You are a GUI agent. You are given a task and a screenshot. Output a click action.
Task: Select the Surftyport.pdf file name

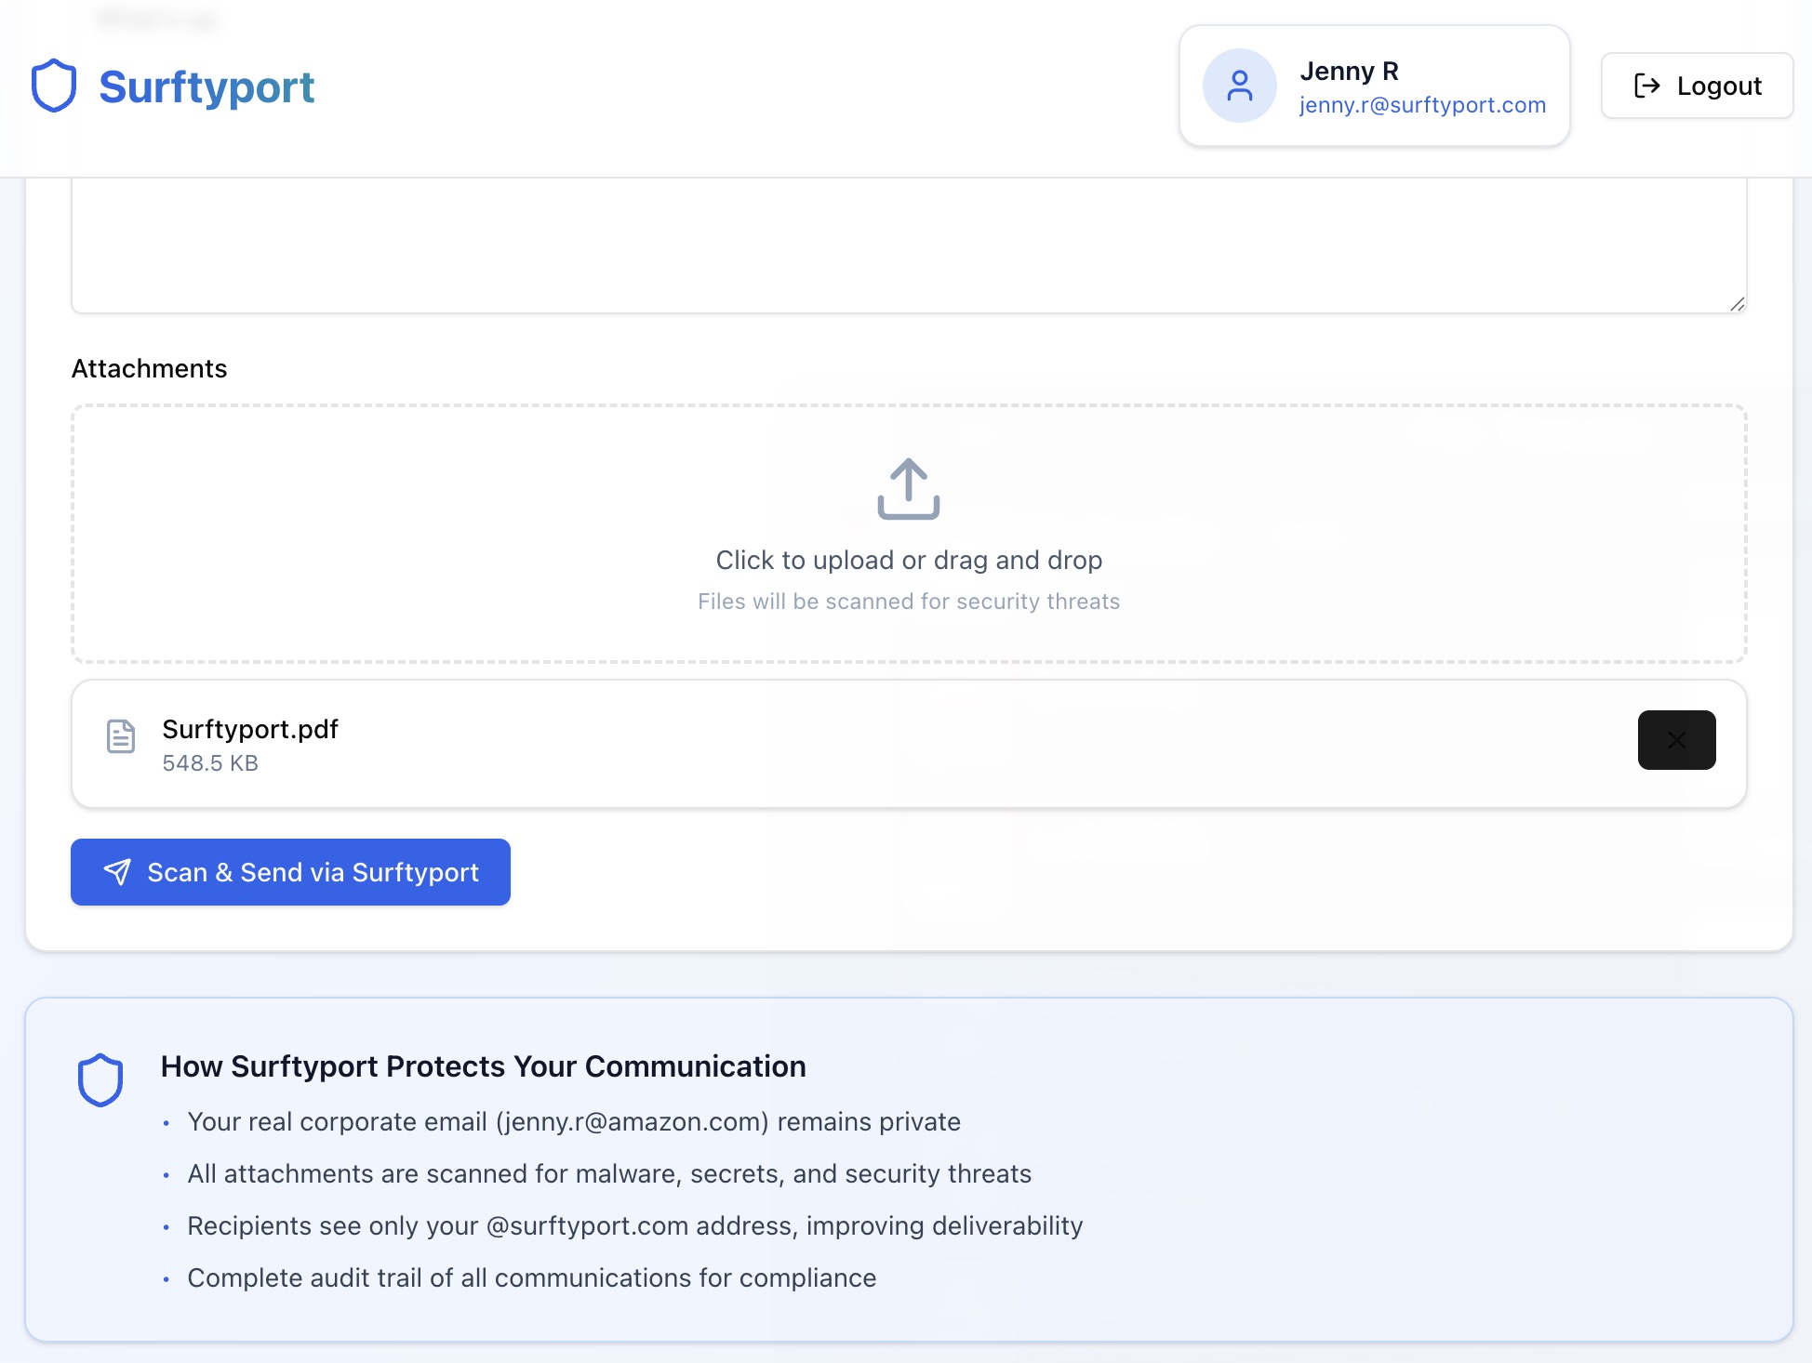point(249,729)
